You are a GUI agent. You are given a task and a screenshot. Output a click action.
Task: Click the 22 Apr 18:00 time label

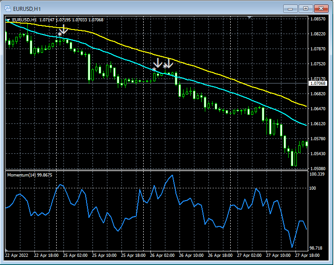[x=46, y=255]
